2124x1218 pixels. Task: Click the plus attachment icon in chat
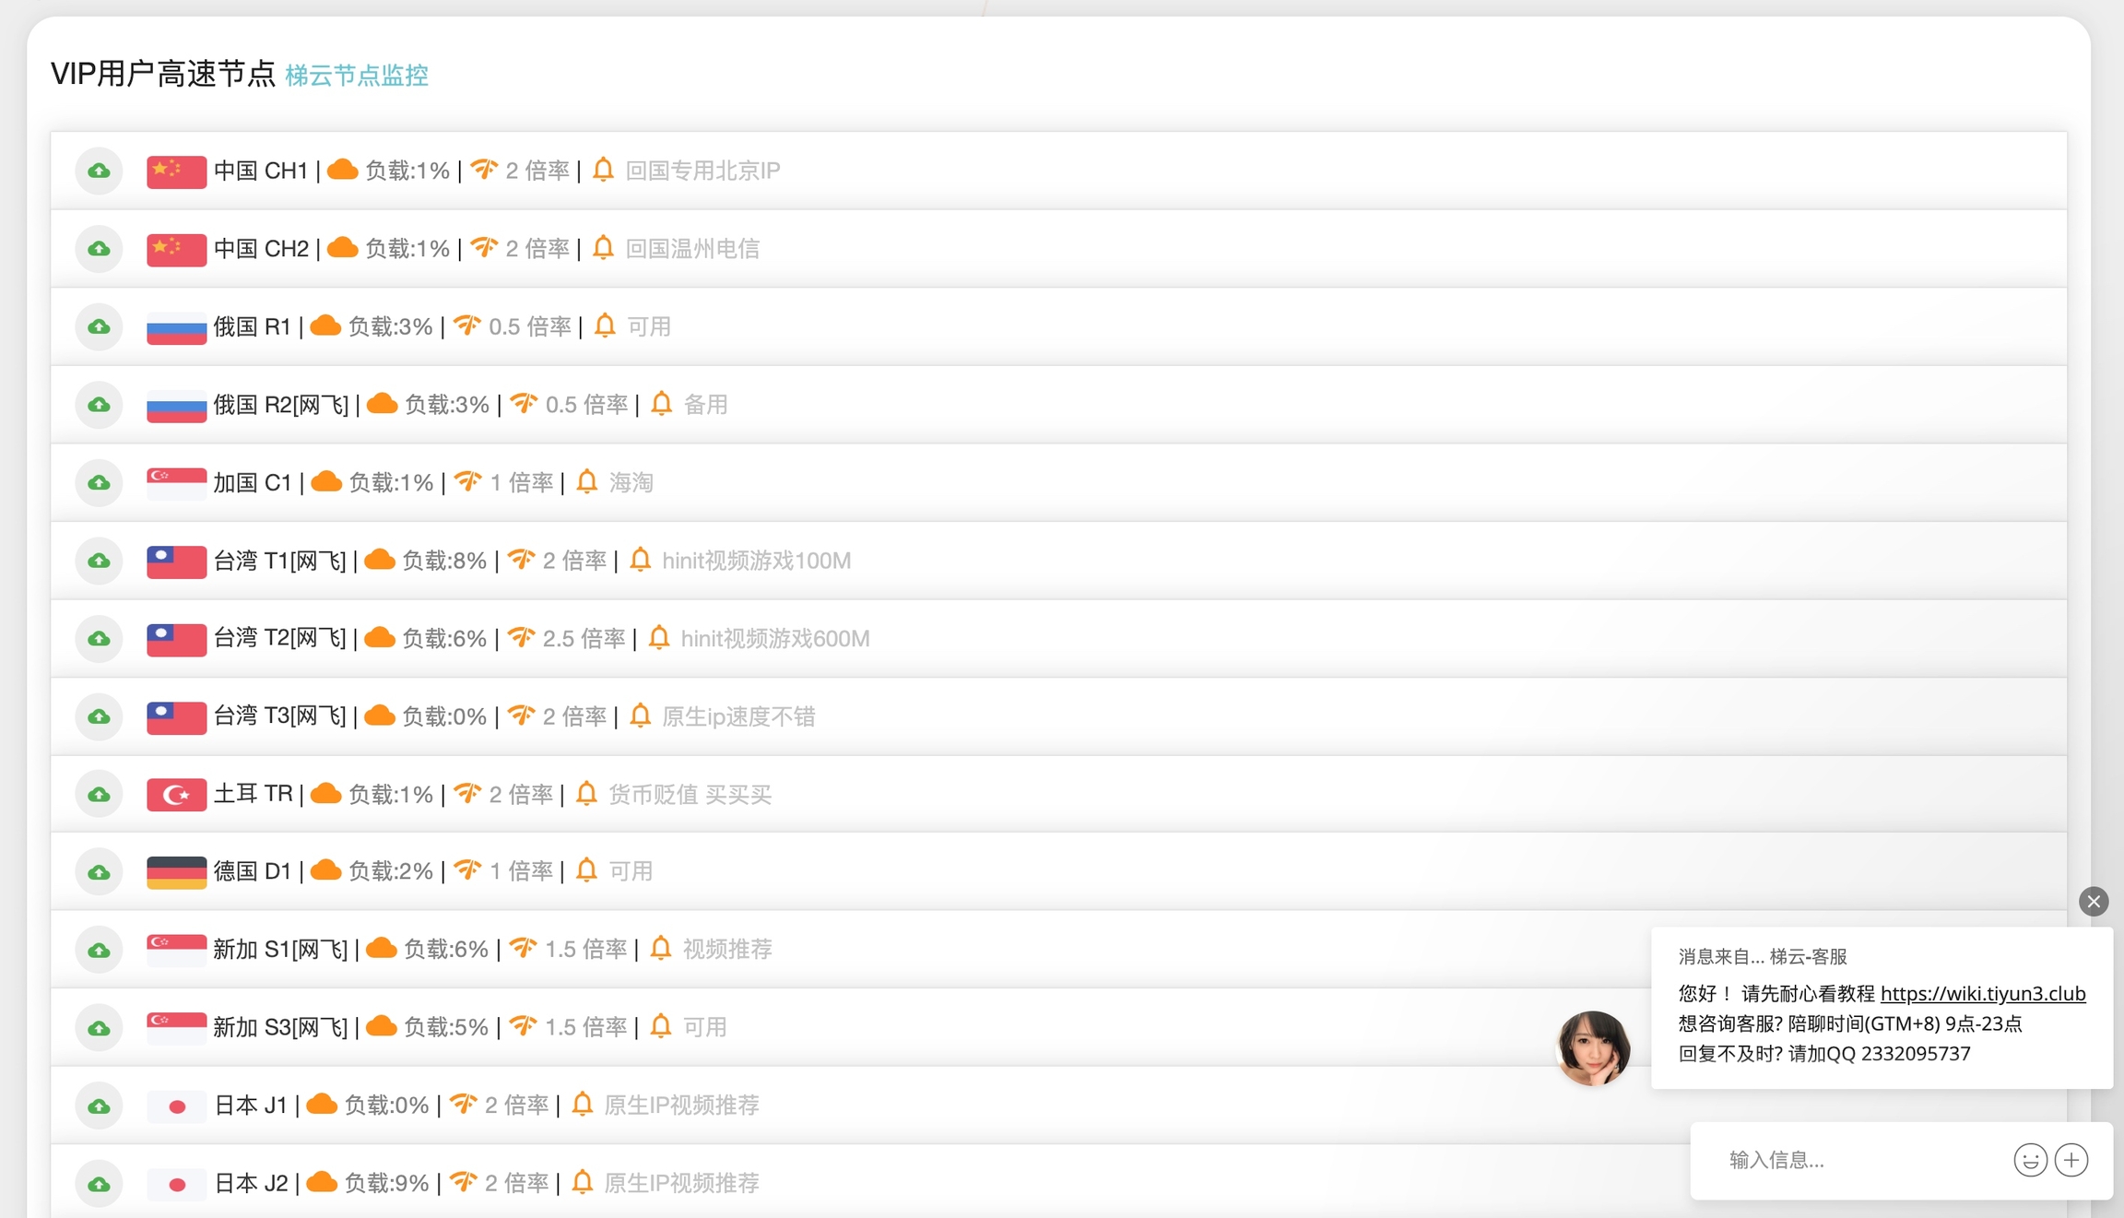click(2071, 1160)
